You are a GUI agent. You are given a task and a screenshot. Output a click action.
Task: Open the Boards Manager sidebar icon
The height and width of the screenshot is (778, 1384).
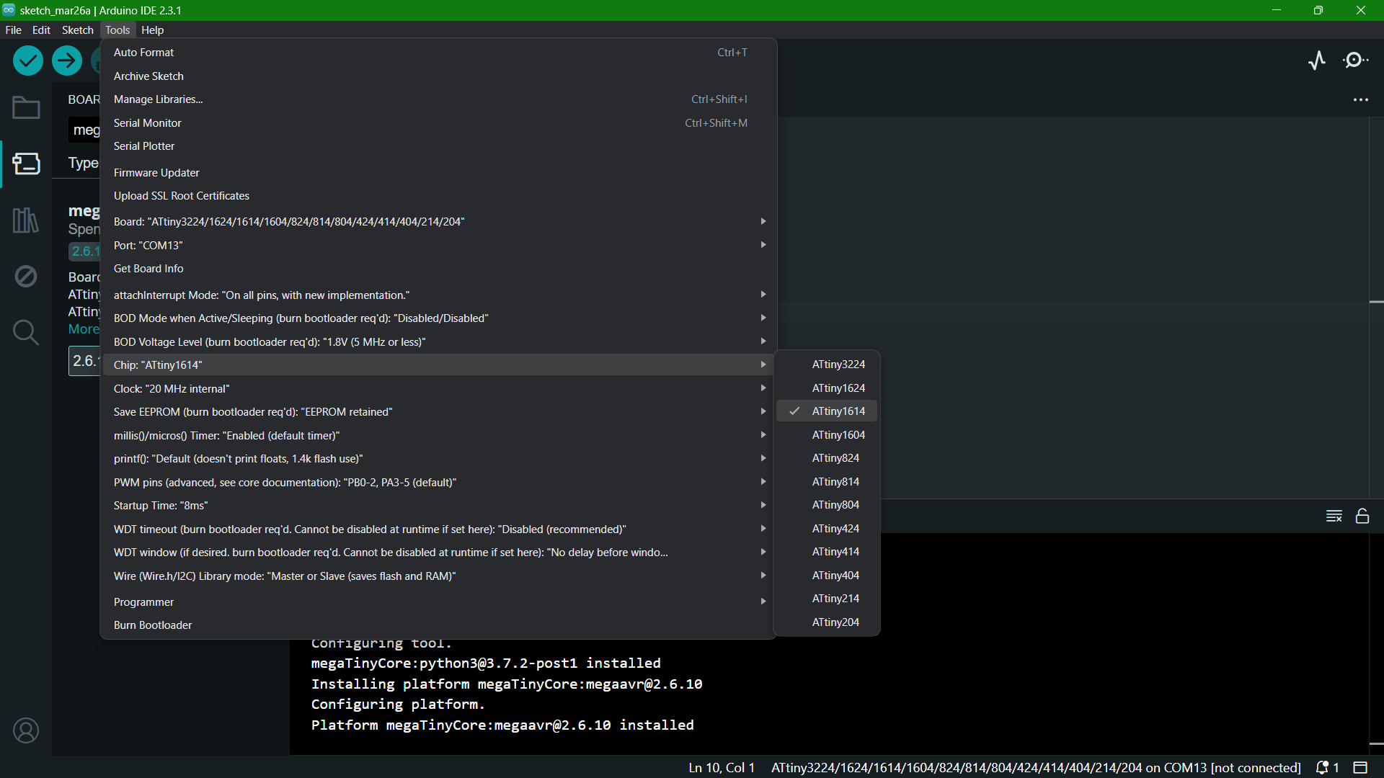click(26, 164)
